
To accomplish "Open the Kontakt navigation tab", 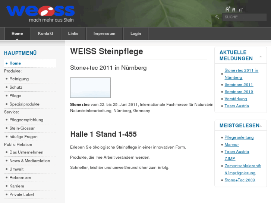I will coord(45,34).
